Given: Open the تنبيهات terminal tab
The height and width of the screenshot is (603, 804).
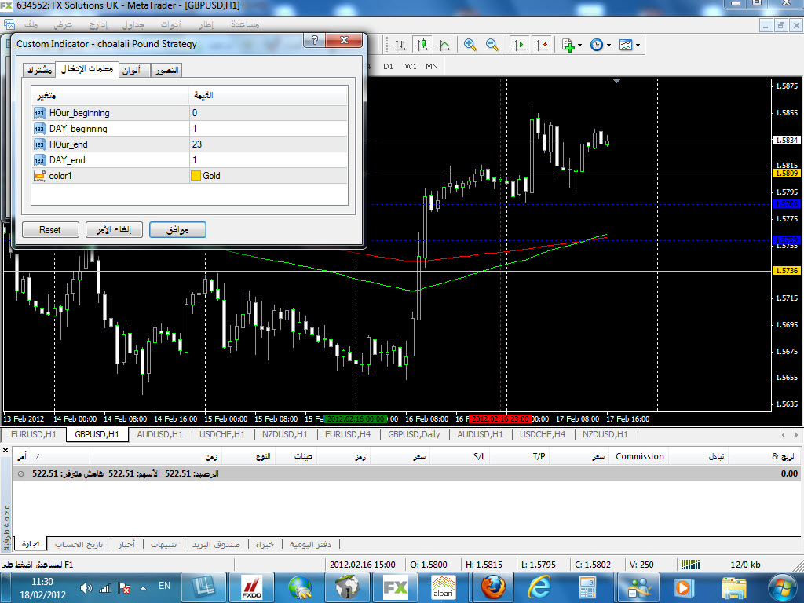Looking at the screenshot, I should tap(163, 545).
